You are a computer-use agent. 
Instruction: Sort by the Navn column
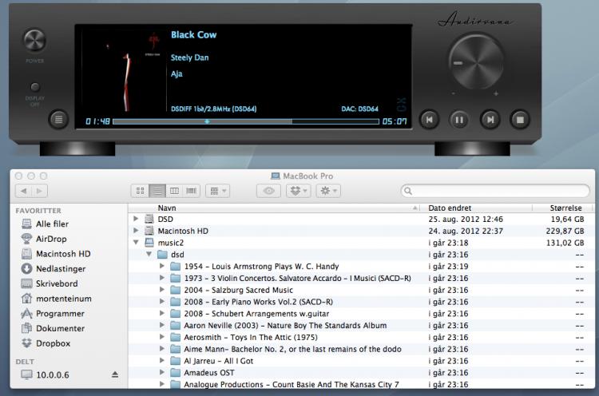(x=274, y=208)
